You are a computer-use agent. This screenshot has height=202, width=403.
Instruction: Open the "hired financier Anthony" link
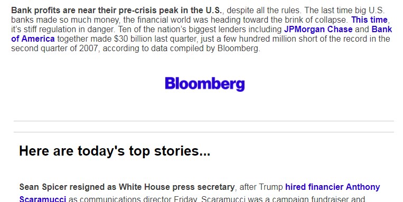pyautogui.click(x=333, y=187)
